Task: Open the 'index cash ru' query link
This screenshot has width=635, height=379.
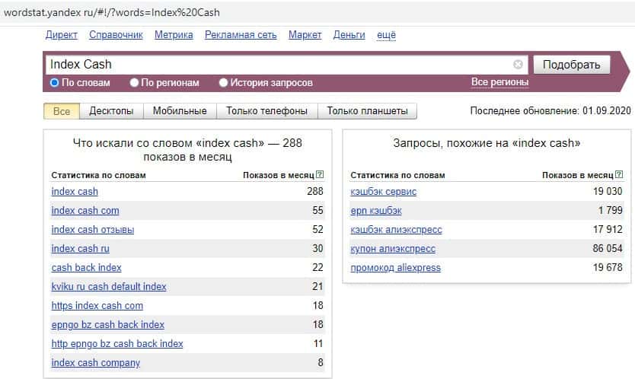Action: click(x=80, y=249)
